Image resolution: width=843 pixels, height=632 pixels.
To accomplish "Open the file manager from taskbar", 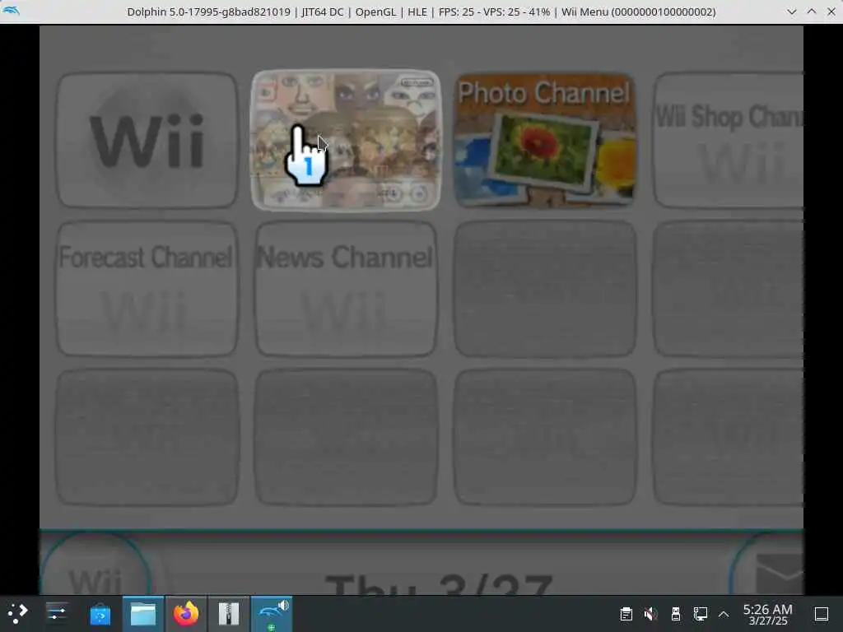I will pyautogui.click(x=143, y=614).
